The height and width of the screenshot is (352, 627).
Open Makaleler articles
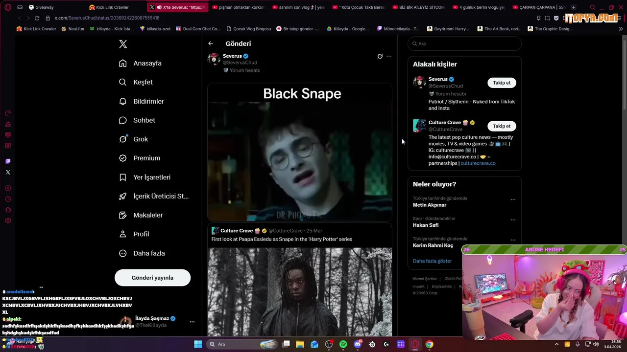141,215
